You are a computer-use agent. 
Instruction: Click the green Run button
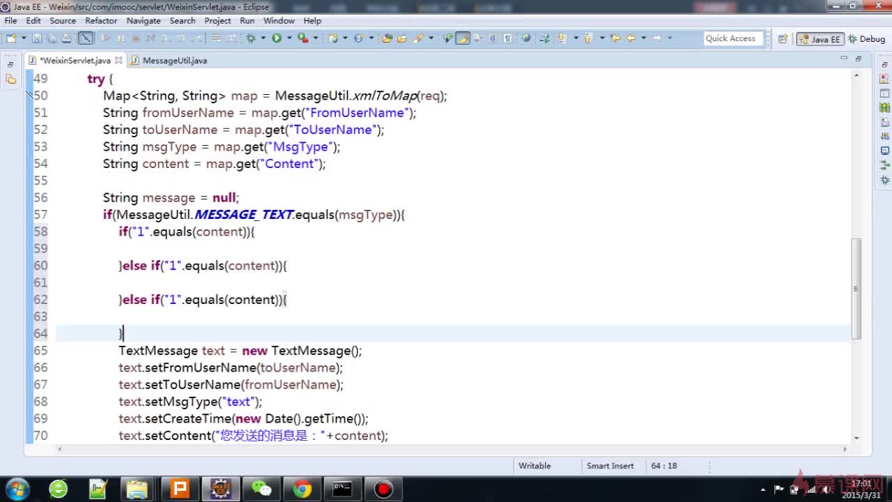[277, 38]
